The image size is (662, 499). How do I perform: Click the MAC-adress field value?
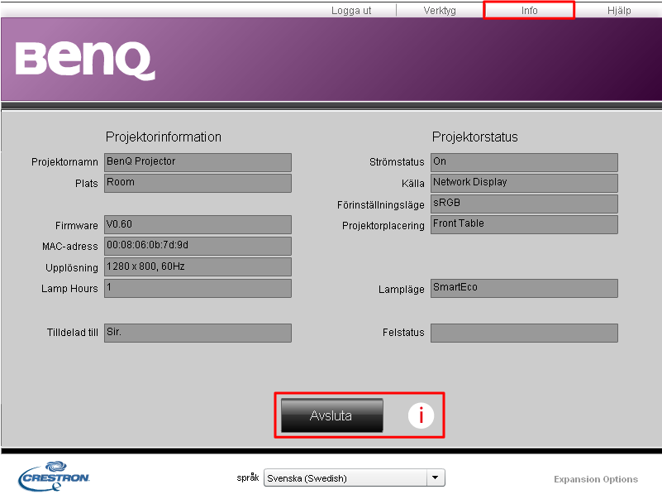tap(198, 246)
